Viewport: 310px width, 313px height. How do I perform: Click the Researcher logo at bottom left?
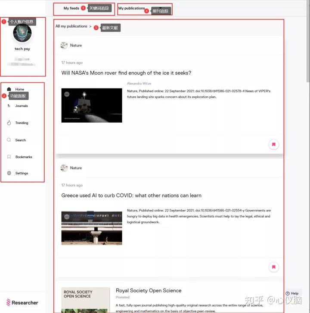point(22,303)
